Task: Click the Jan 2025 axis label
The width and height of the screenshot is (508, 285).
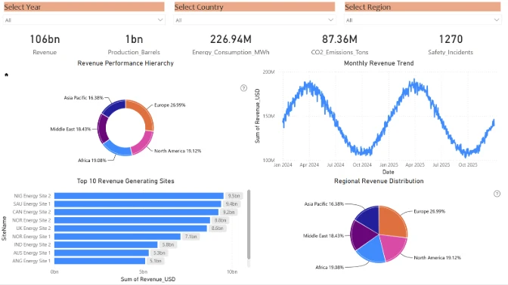Action: coord(389,165)
